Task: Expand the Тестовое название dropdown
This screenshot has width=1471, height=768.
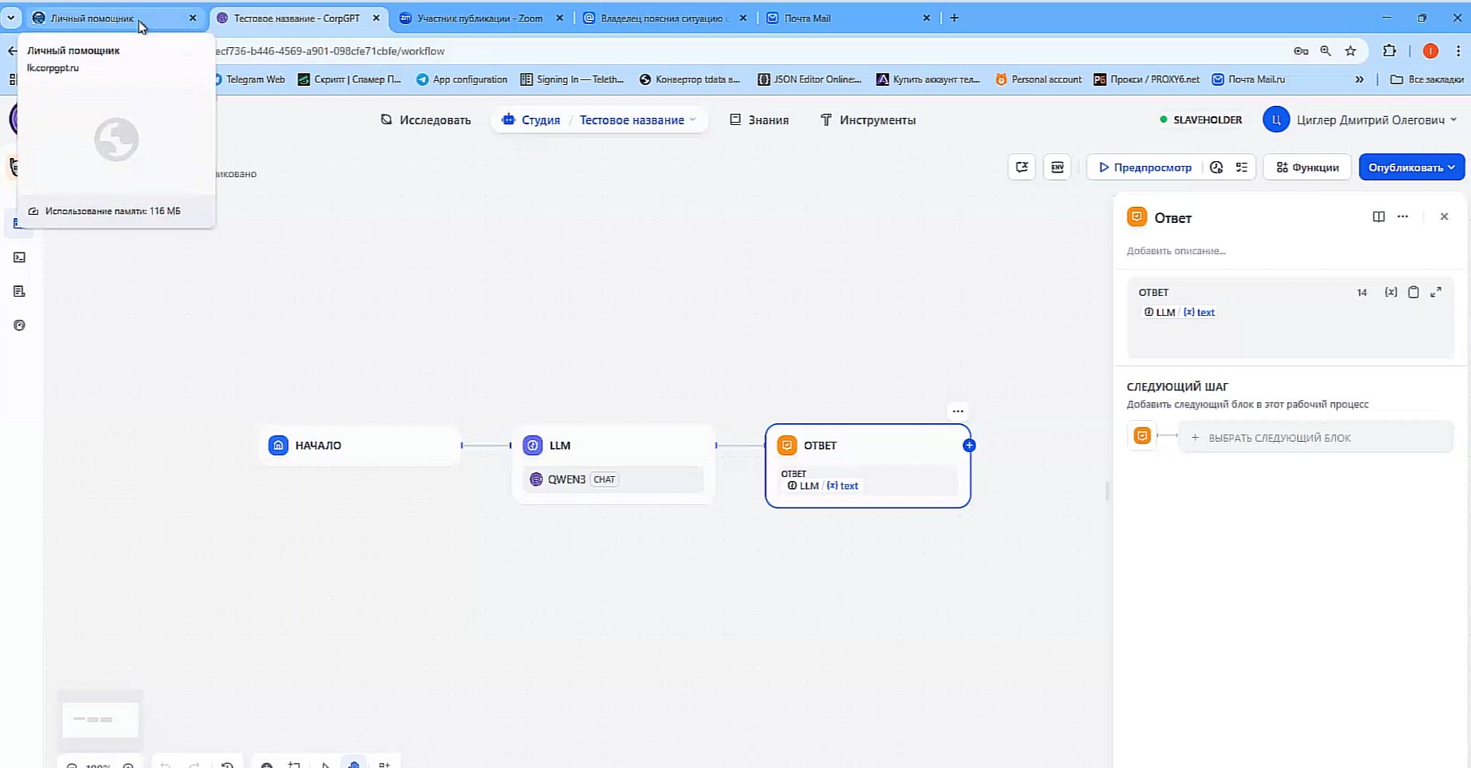Action: coord(638,120)
